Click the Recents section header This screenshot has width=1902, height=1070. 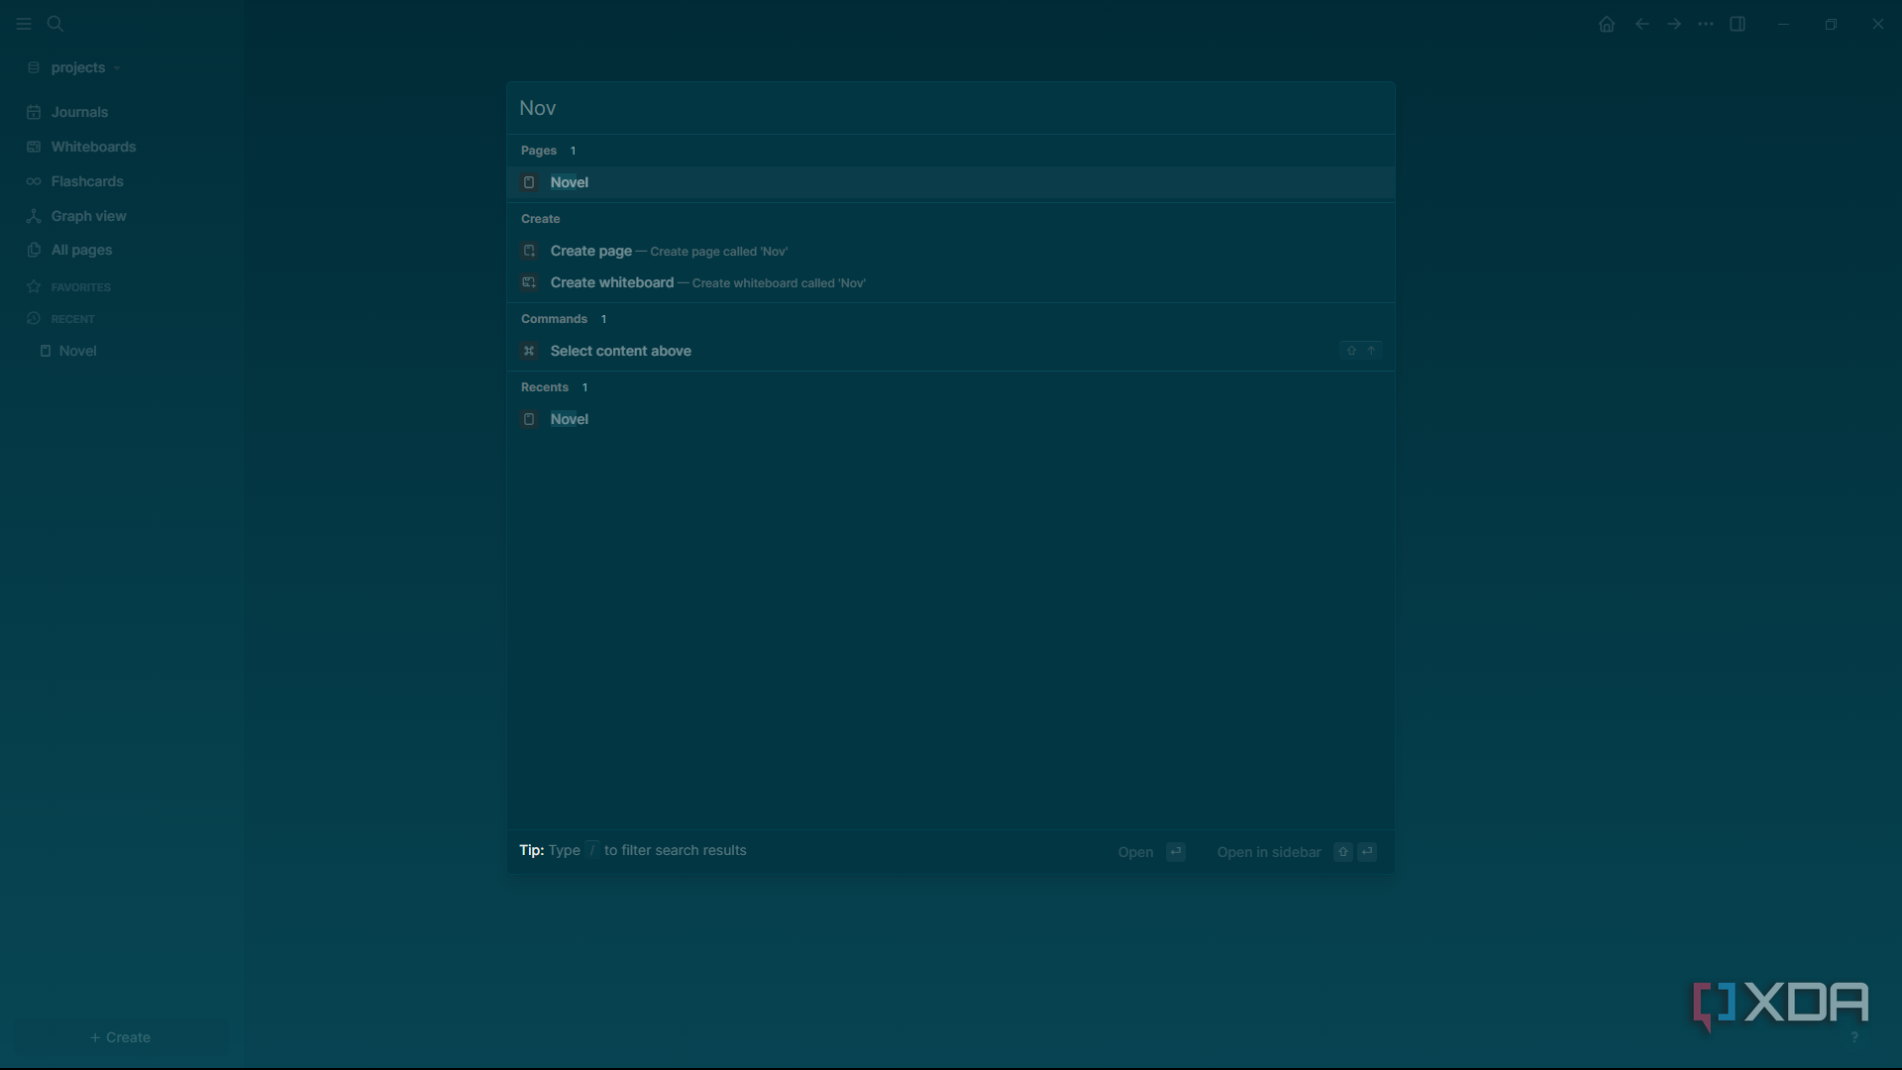click(545, 387)
